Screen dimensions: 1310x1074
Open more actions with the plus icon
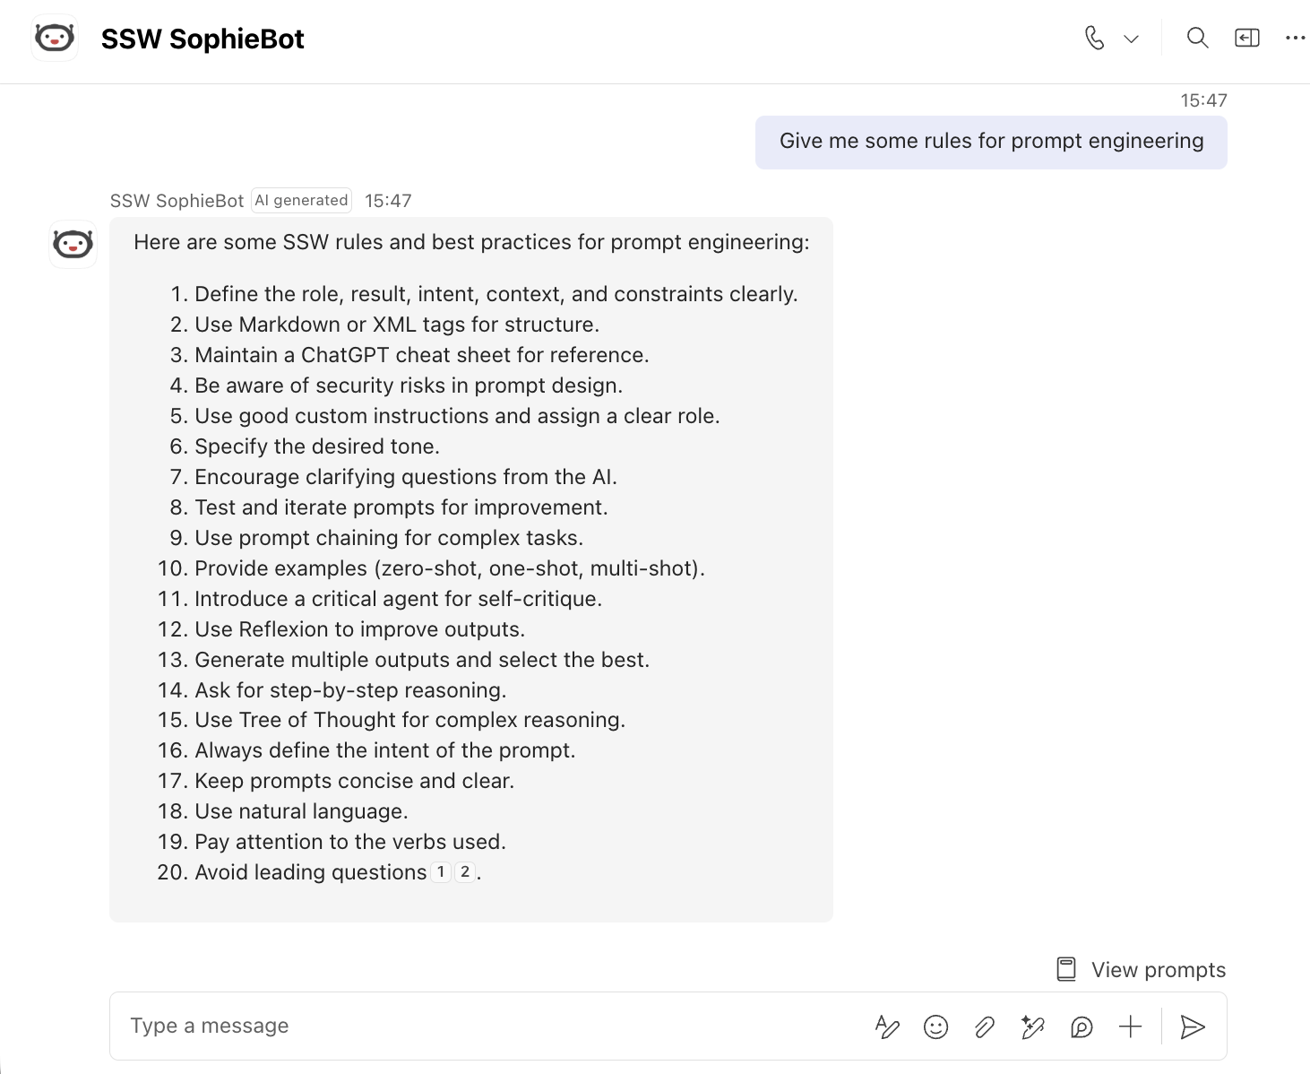tap(1131, 1026)
